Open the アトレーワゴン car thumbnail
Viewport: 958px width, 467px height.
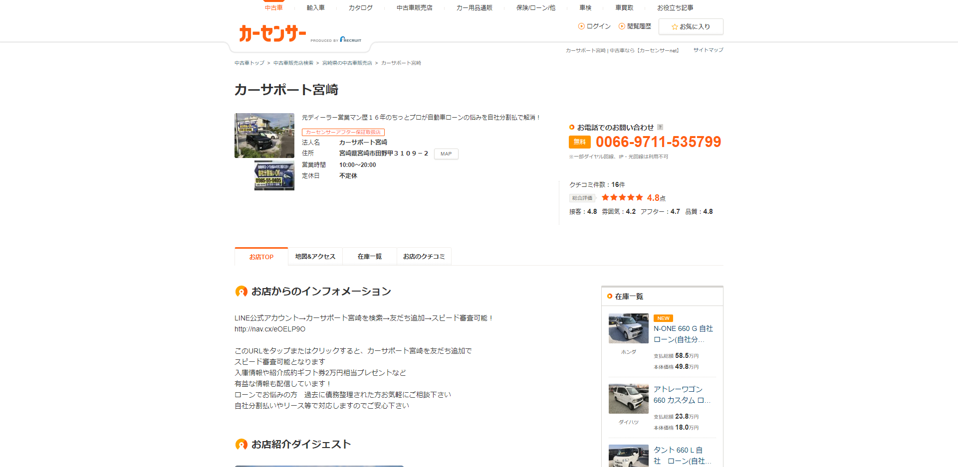[629, 399]
